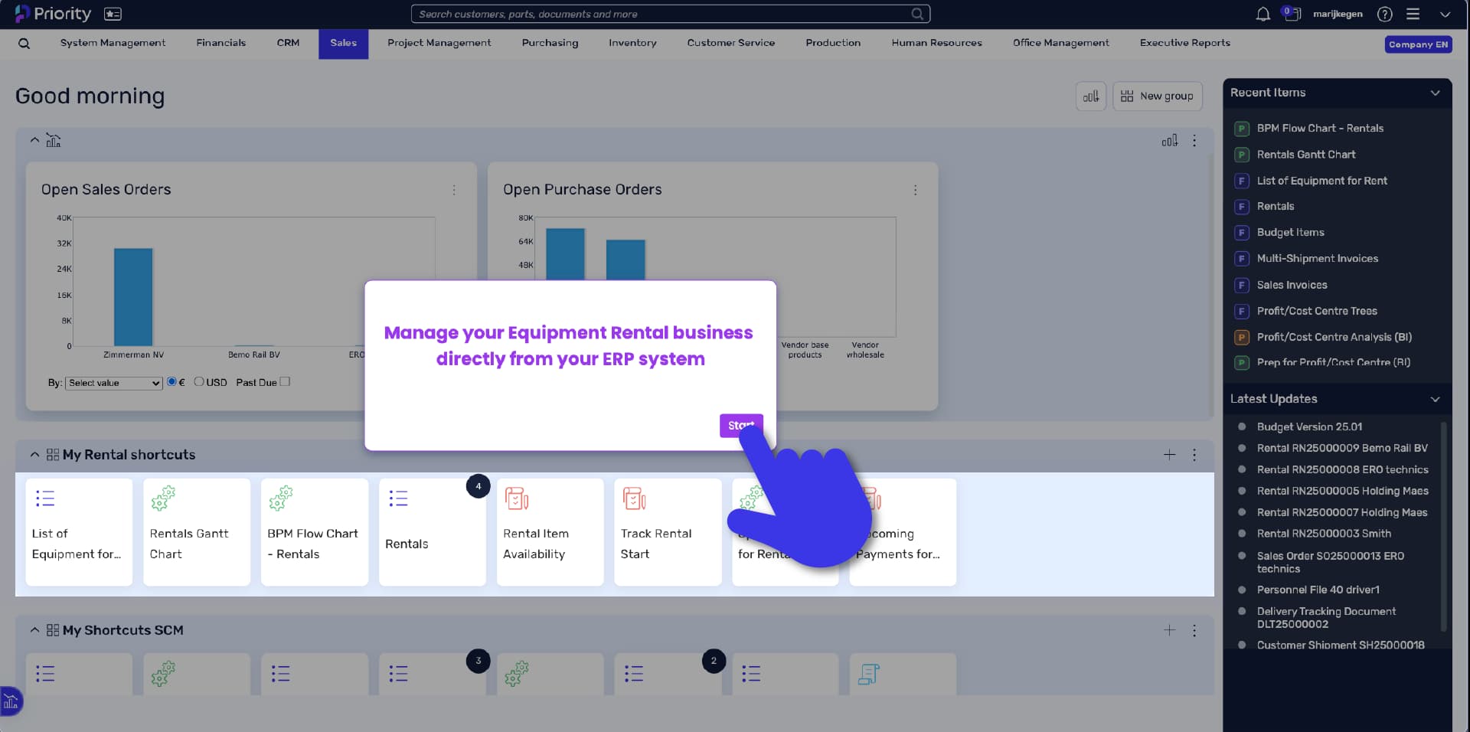The height and width of the screenshot is (732, 1470).
Task: Select the euro currency radio button
Action: (171, 382)
